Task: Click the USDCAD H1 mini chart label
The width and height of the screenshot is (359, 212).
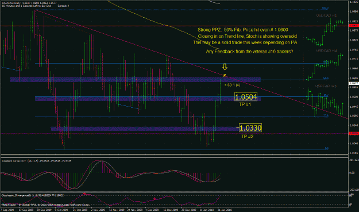Action: (x=326, y=15)
